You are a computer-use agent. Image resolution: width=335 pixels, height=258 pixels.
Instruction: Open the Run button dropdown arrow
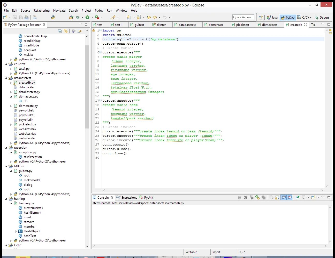(92, 17)
